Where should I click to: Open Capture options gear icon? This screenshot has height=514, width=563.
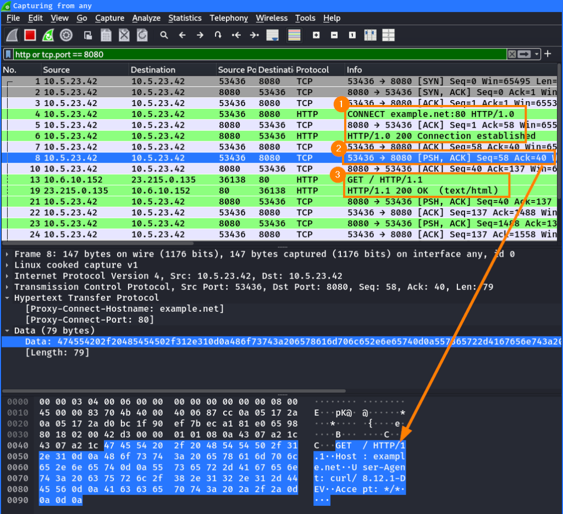(66, 35)
